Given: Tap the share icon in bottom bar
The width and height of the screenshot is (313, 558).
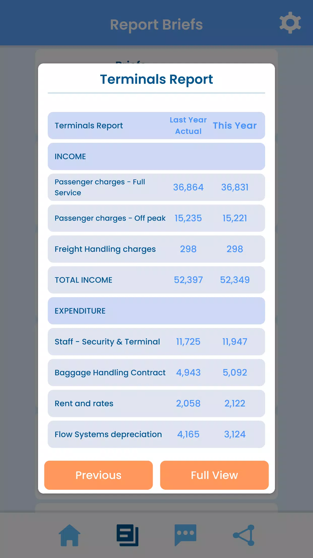Looking at the screenshot, I should [244, 535].
